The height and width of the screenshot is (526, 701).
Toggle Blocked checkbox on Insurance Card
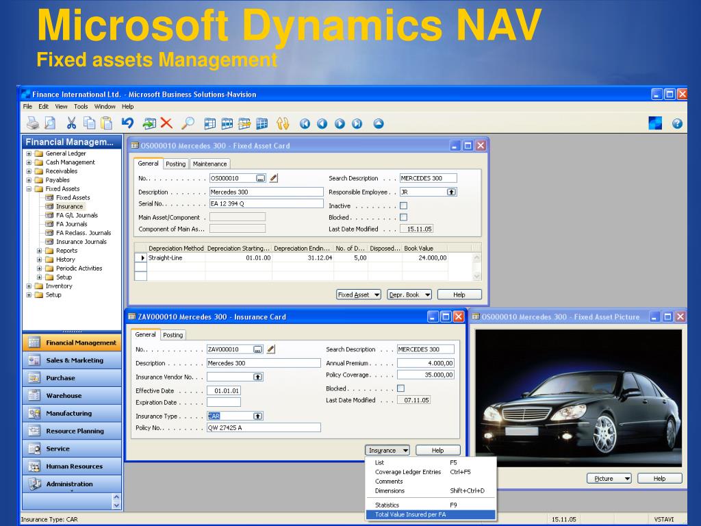point(401,388)
